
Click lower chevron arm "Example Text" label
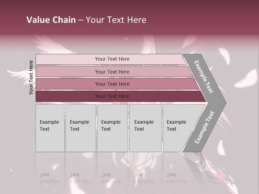[205, 127]
